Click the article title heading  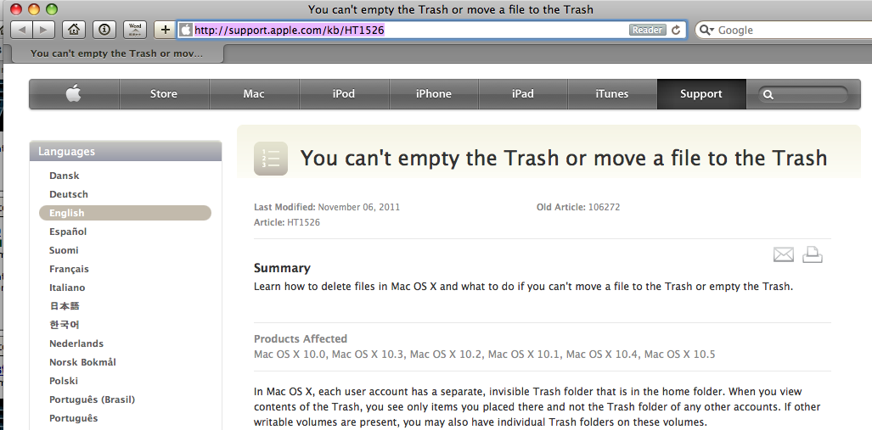(563, 159)
